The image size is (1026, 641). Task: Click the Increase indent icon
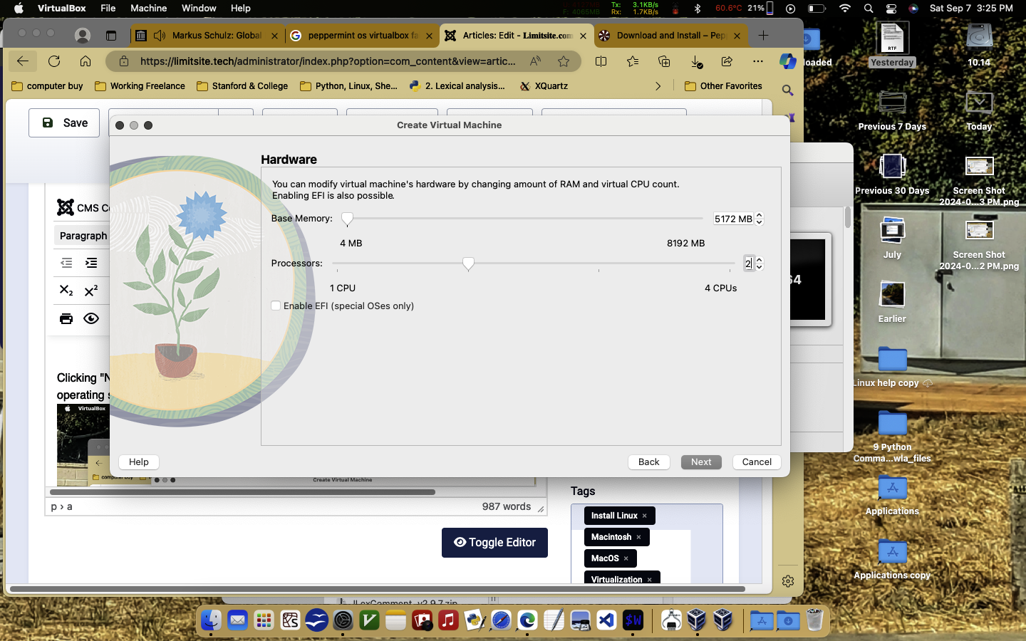tap(91, 263)
